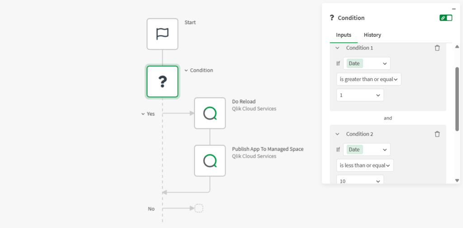The image size is (463, 228).
Task: Delete Condition 1 with trash icon
Action: click(437, 48)
